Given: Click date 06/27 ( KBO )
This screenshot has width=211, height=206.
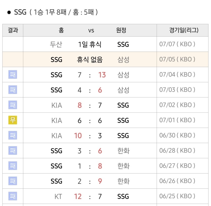Looking at the screenshot, I should 177,166.
